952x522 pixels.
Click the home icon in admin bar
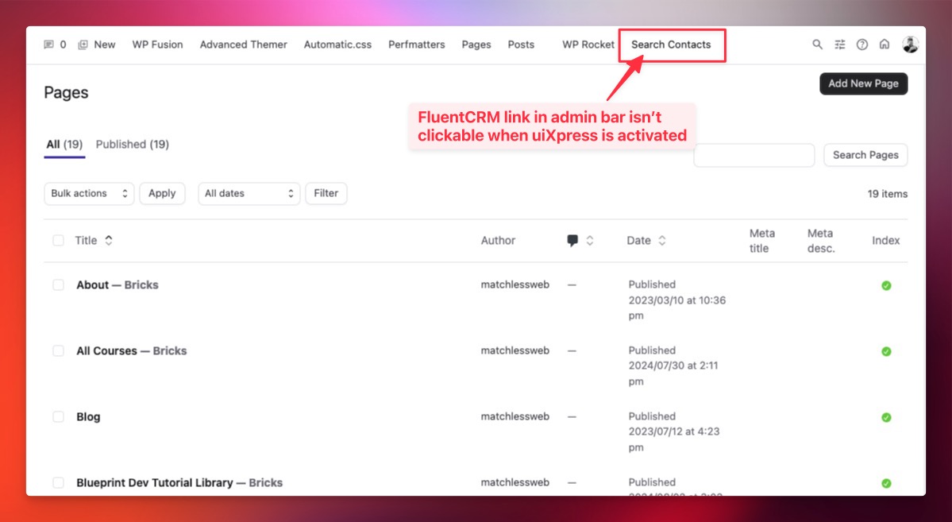884,44
